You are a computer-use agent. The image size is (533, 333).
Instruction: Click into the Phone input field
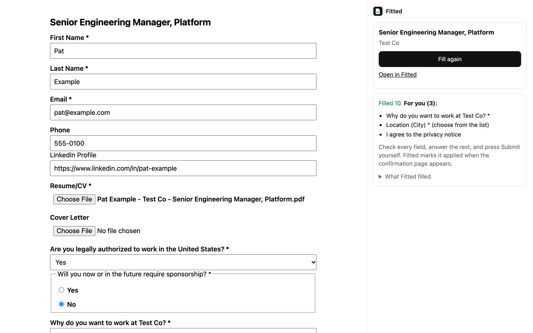pyautogui.click(x=183, y=143)
